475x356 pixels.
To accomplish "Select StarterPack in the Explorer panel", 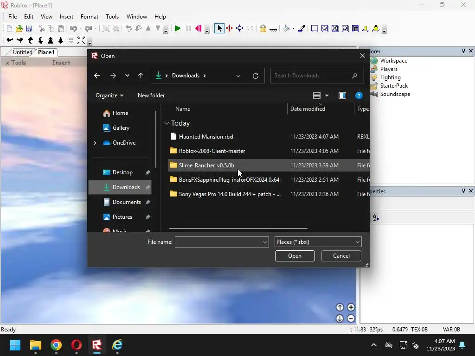I will coord(394,86).
